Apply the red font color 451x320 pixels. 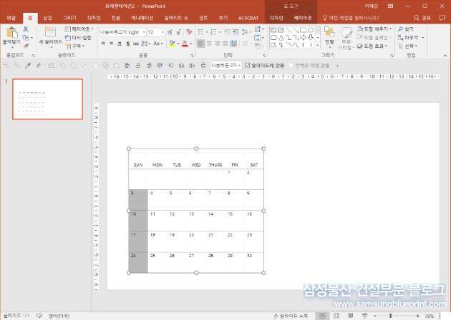pos(185,44)
